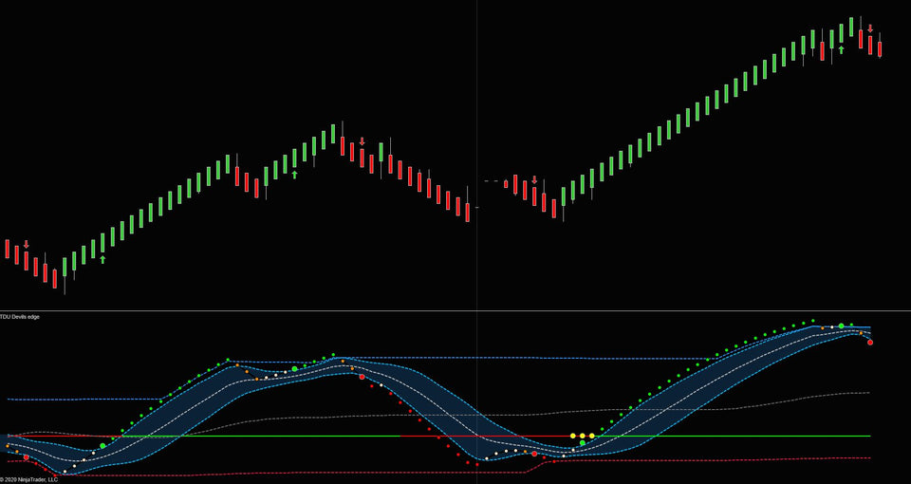
Task: Select large red dot at indicator's far right
Action: pyautogui.click(x=870, y=343)
